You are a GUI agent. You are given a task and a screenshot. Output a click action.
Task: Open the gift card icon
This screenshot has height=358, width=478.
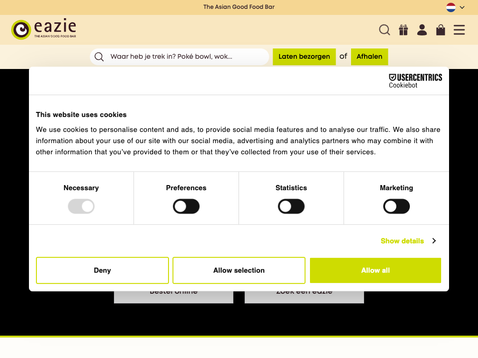pos(403,30)
